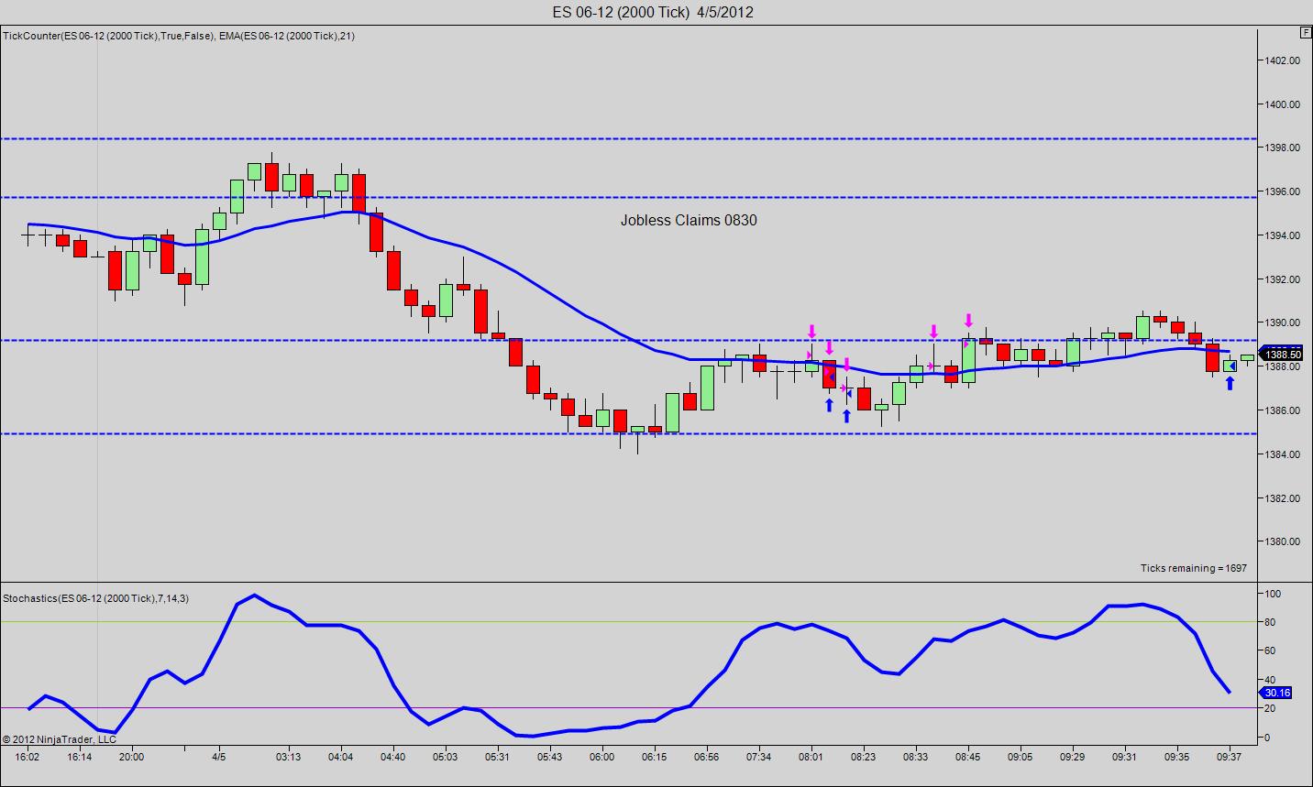Click the 05:03 time axis label
1313x787 pixels.
tap(446, 757)
